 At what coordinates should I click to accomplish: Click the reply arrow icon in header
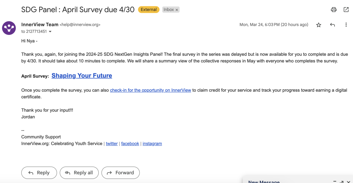point(332,25)
